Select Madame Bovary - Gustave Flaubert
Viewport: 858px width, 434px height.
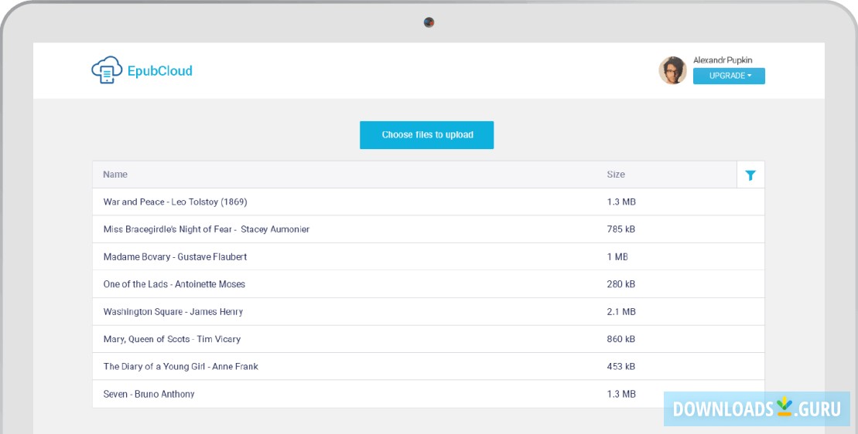coord(175,256)
